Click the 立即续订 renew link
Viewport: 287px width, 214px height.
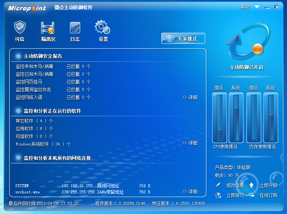(x=235, y=195)
